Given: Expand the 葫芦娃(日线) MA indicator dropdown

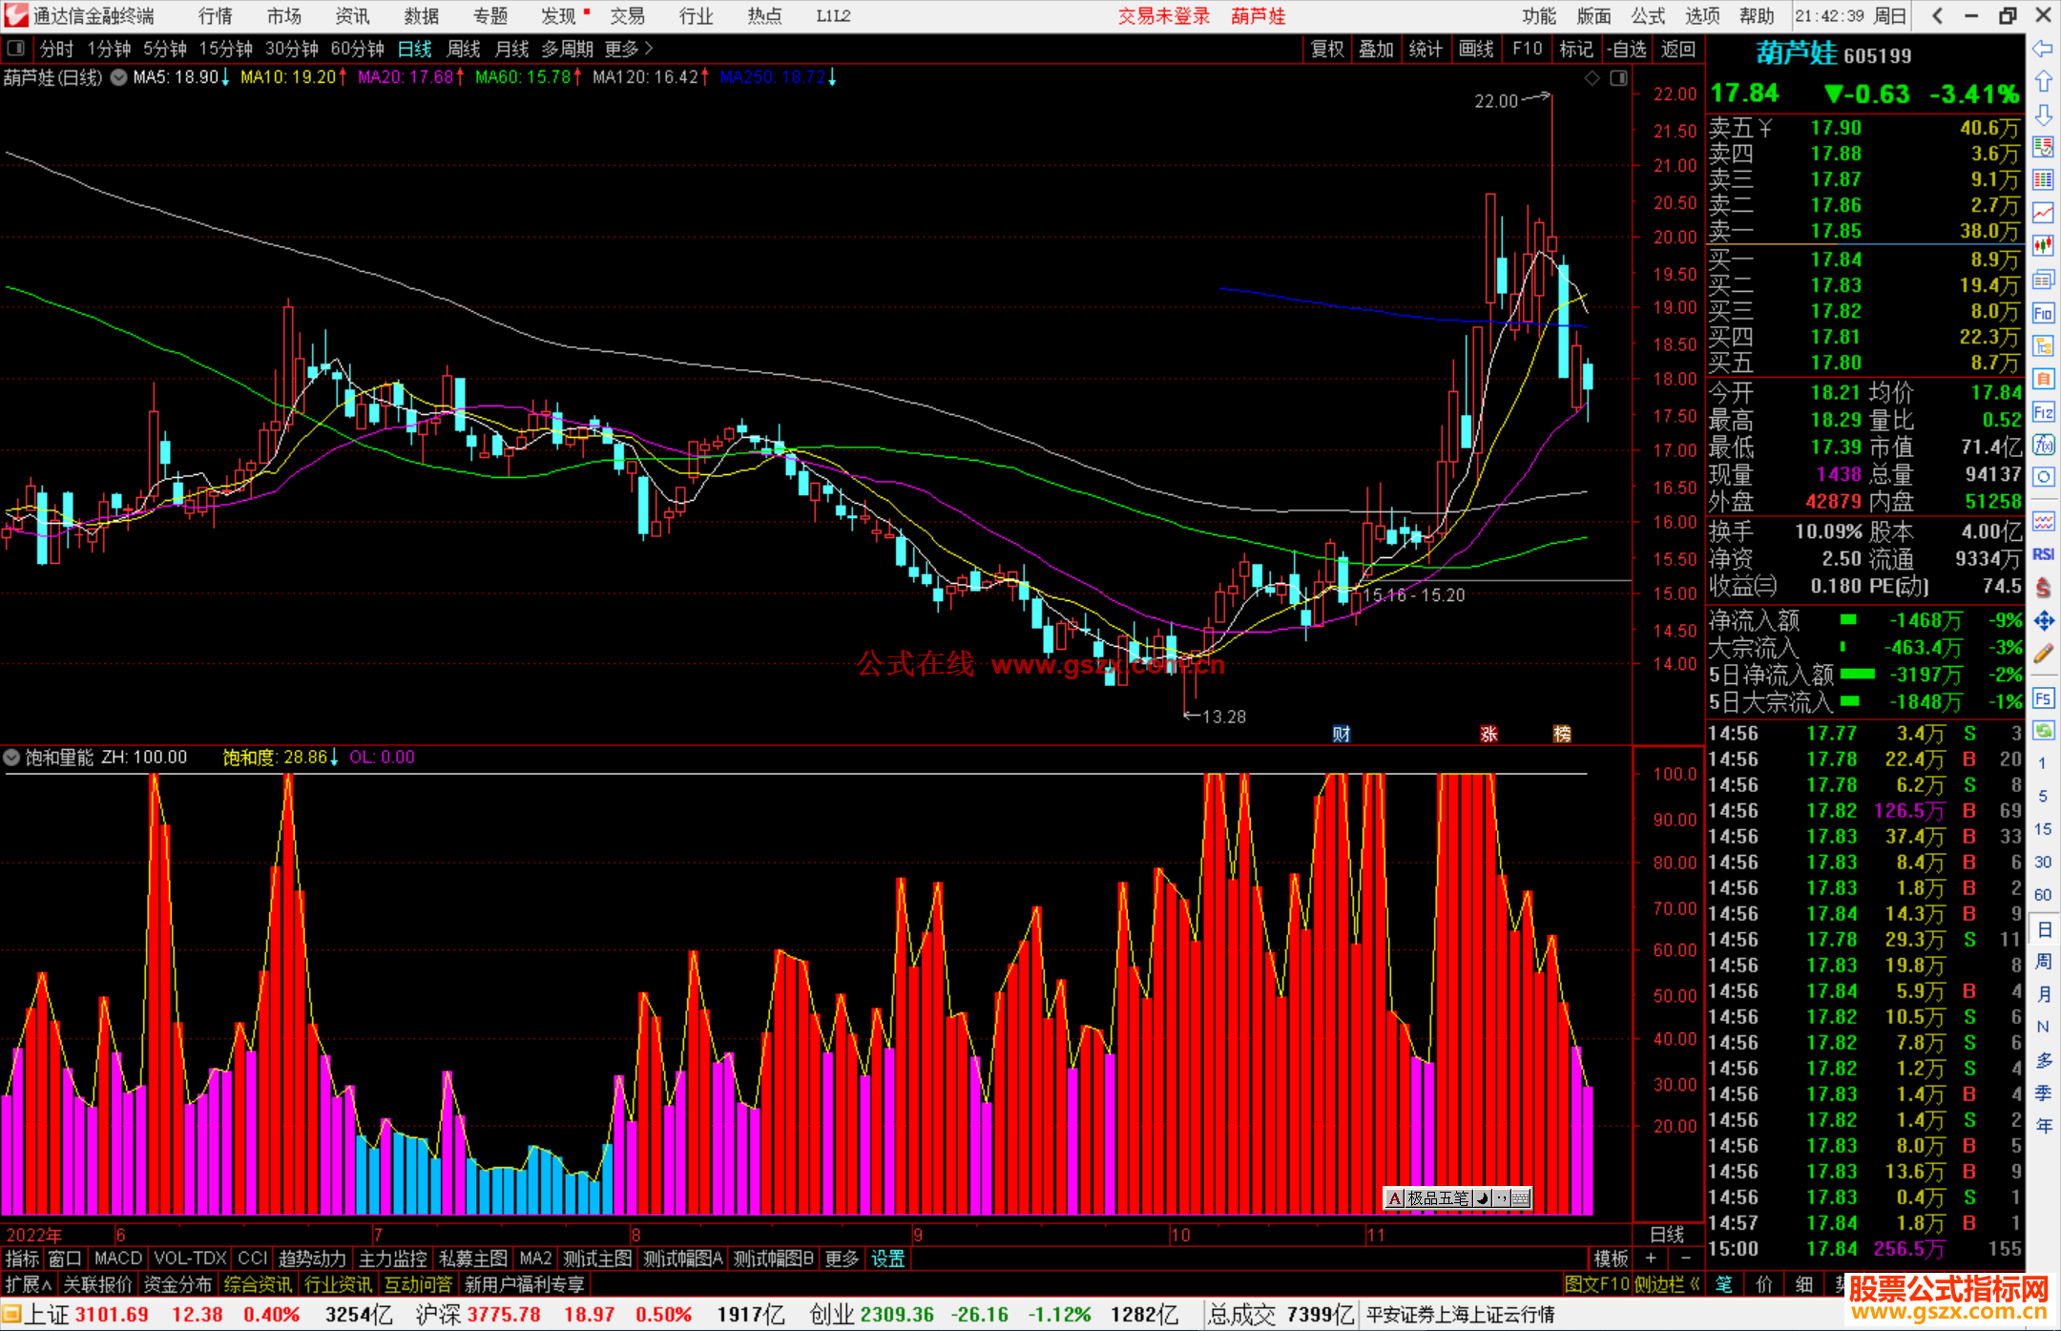Looking at the screenshot, I should [x=118, y=78].
